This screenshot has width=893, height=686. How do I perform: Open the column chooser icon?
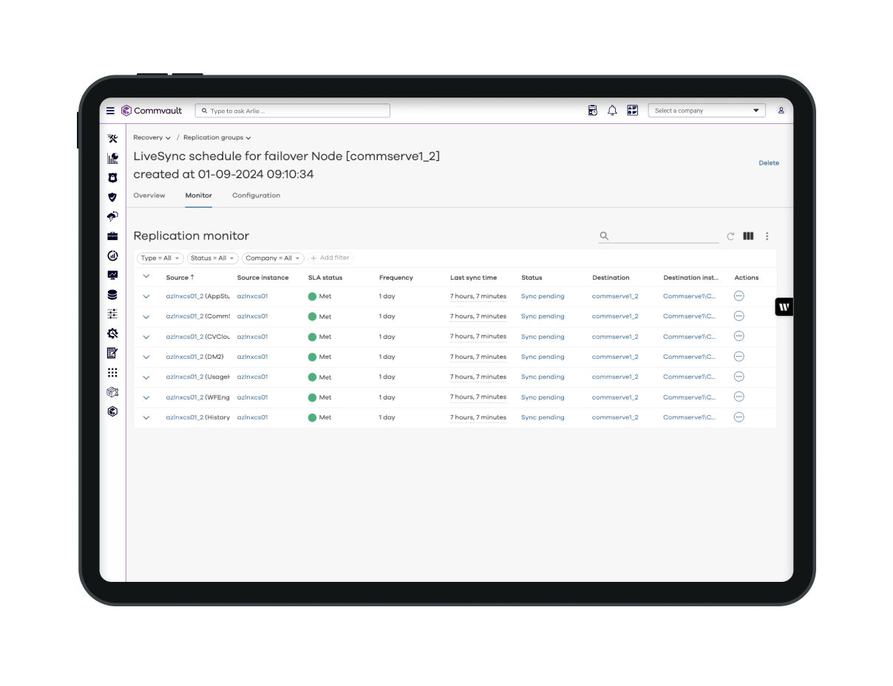tap(748, 236)
